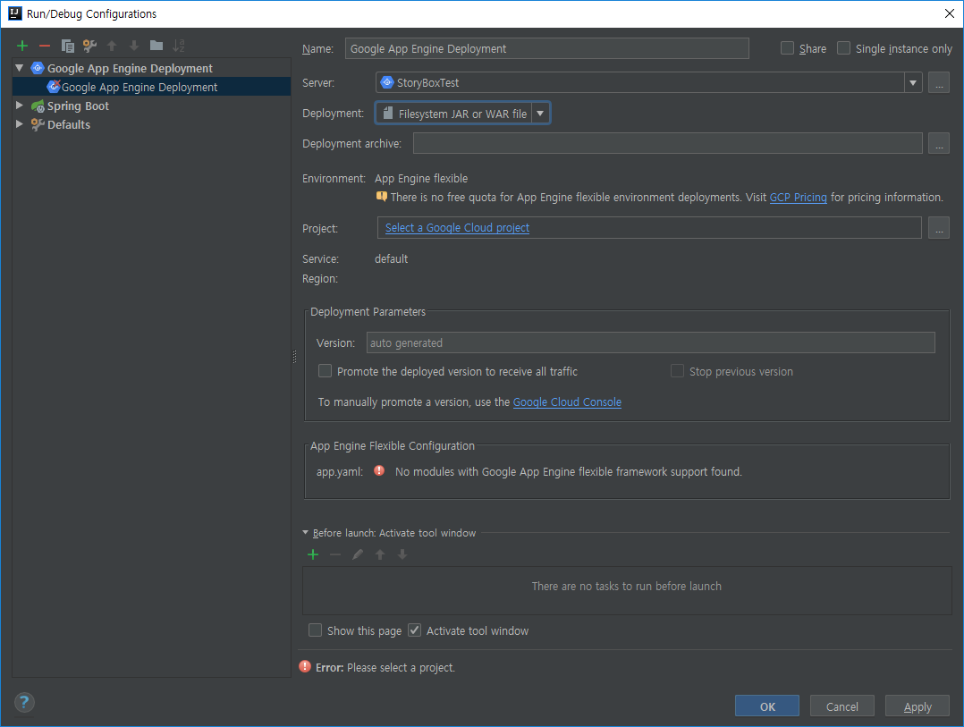Remove the selected configuration using the red minus
Screen dimensions: 964x727
[45, 46]
